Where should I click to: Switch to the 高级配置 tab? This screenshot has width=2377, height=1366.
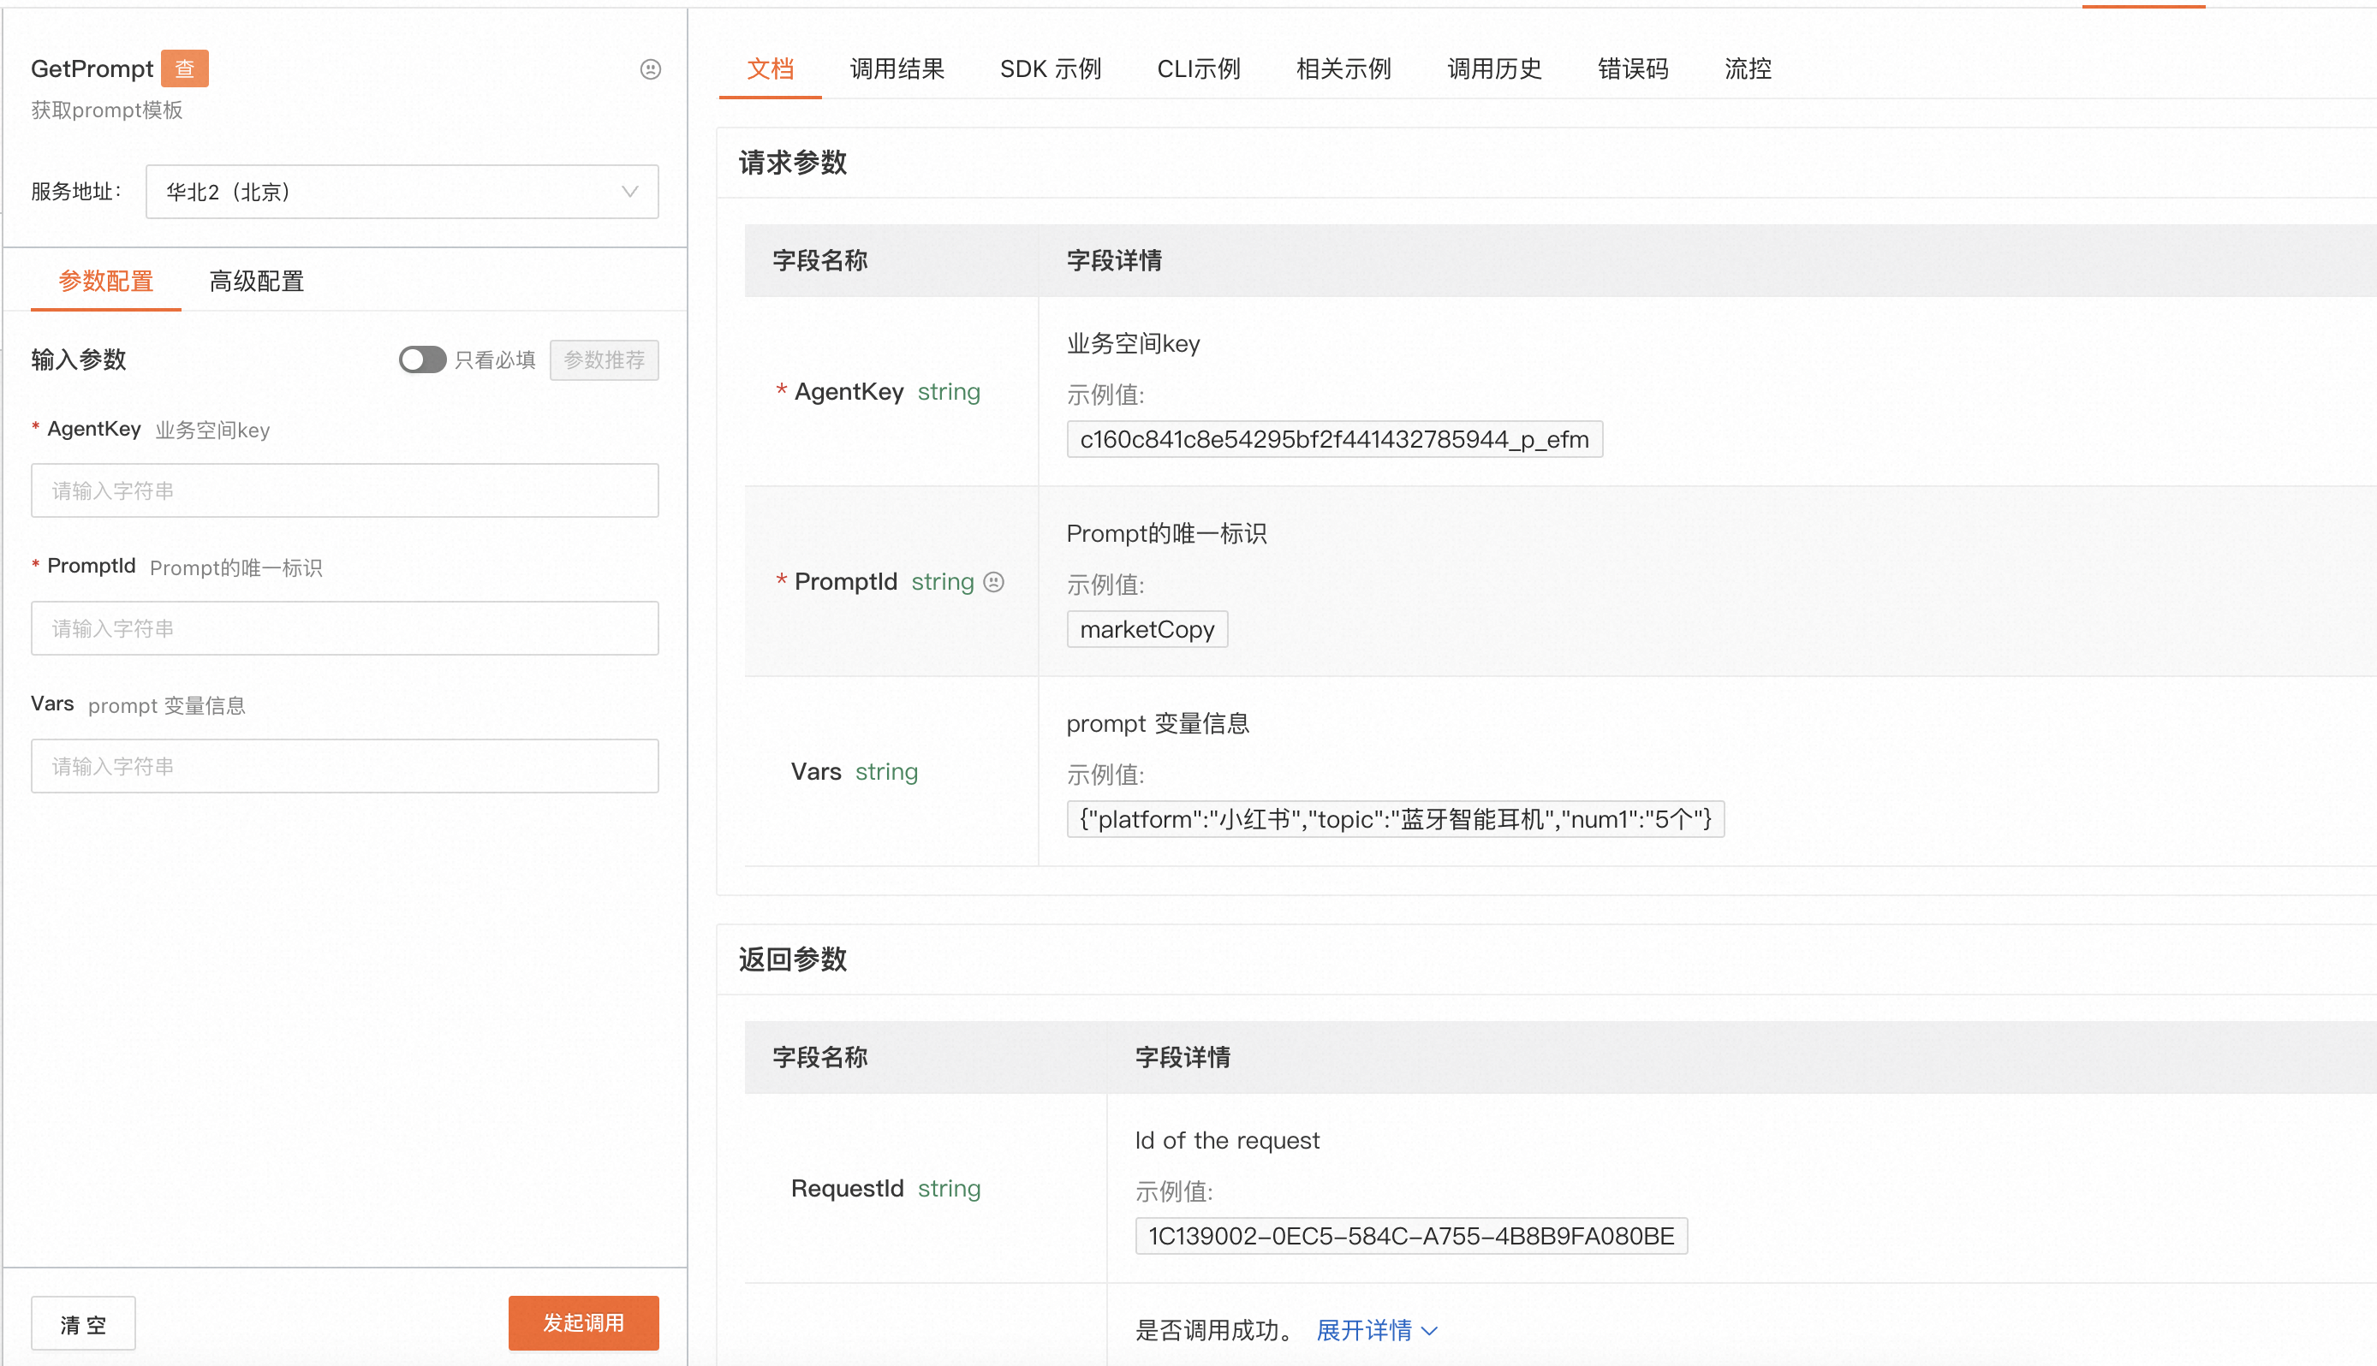256,281
